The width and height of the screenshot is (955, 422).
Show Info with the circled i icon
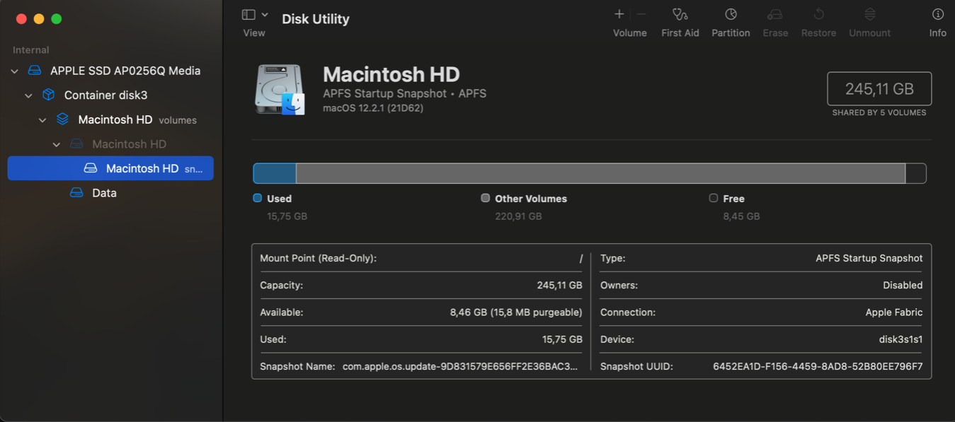pos(938,14)
